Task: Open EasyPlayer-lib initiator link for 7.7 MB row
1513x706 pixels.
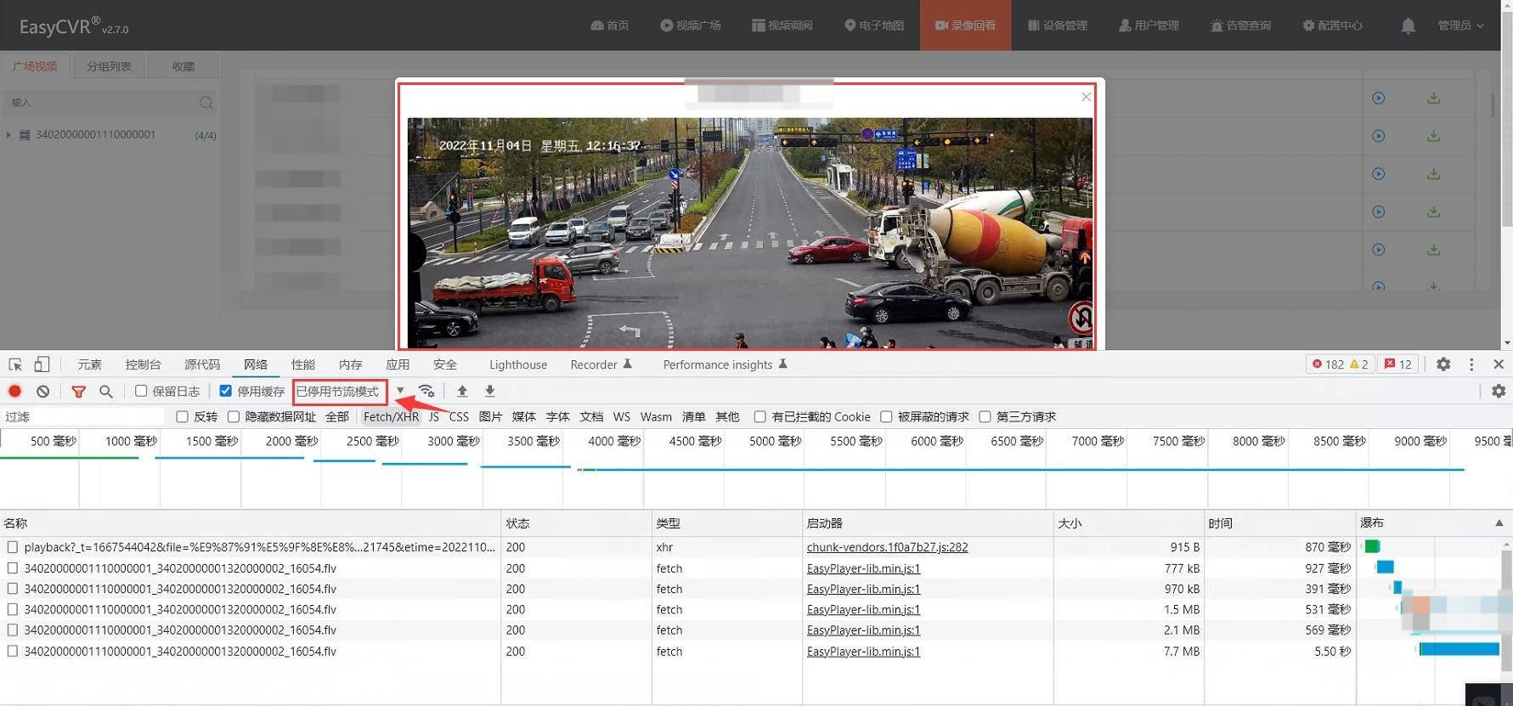Action: pos(863,652)
